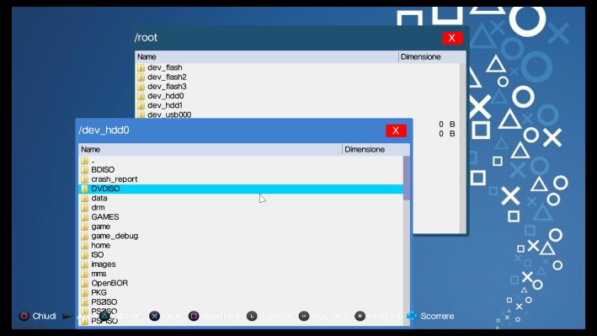The image size is (597, 336).
Task: Click the circle button icon beside Chiudi
Action: click(24, 316)
